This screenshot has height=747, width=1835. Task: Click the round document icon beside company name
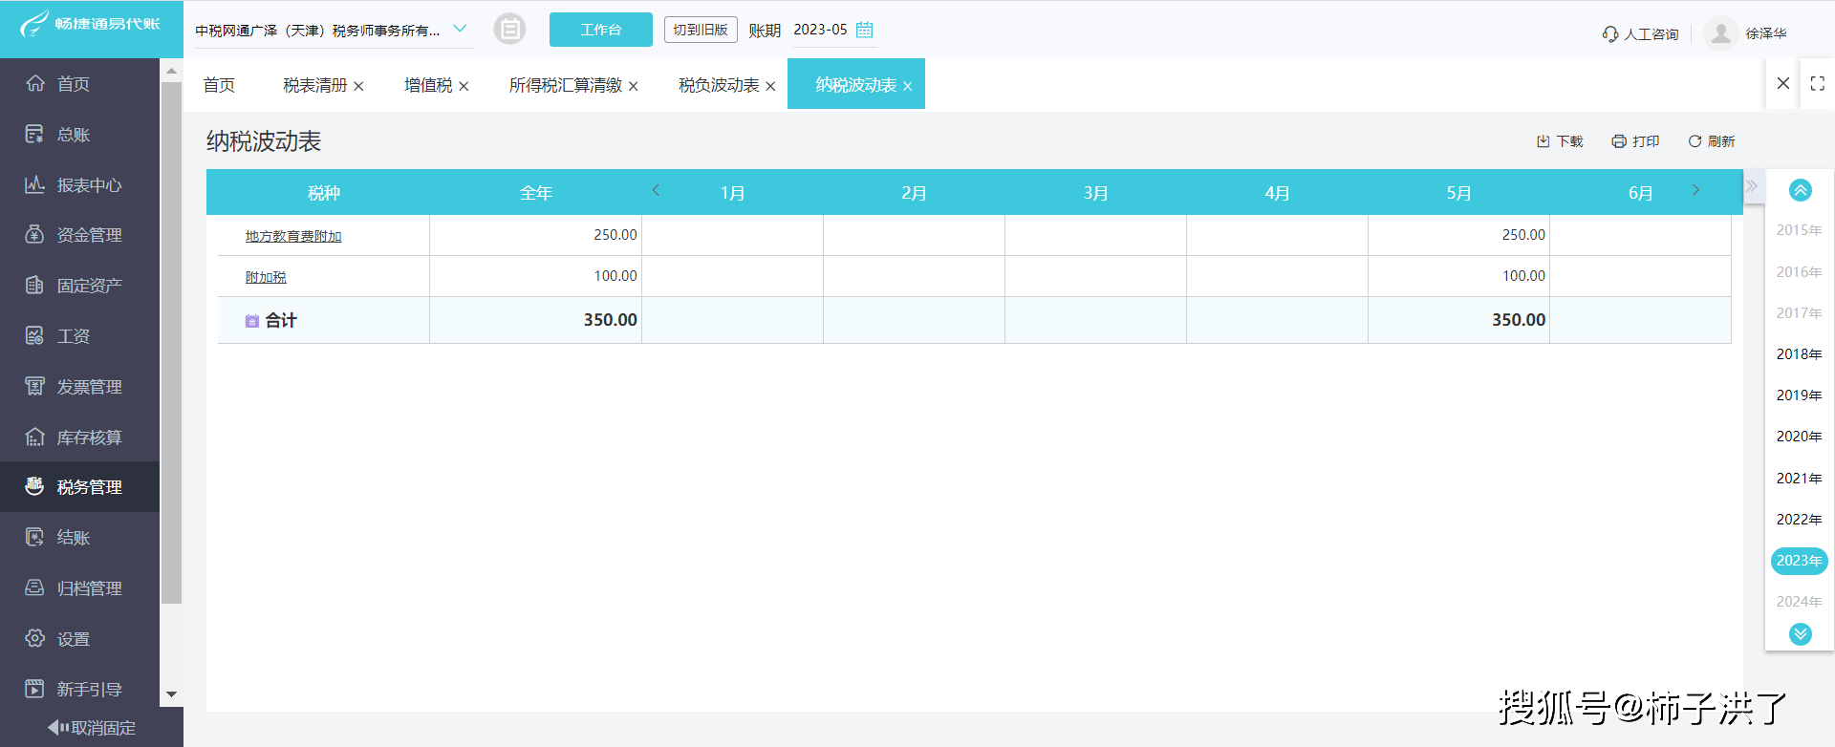pyautogui.click(x=509, y=30)
